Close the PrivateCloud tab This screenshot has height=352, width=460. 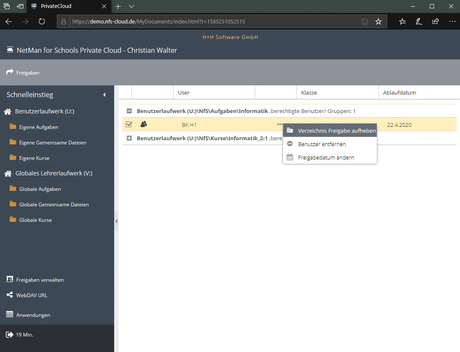(104, 6)
